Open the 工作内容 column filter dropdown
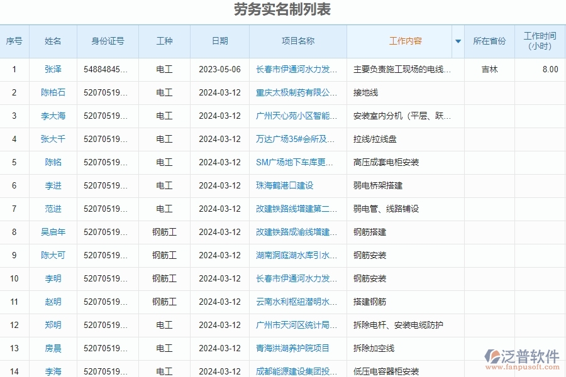The height and width of the screenshot is (377, 566). (x=457, y=41)
